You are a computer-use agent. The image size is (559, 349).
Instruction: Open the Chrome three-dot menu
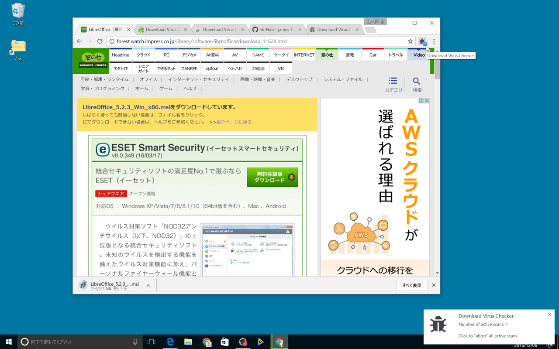434,41
